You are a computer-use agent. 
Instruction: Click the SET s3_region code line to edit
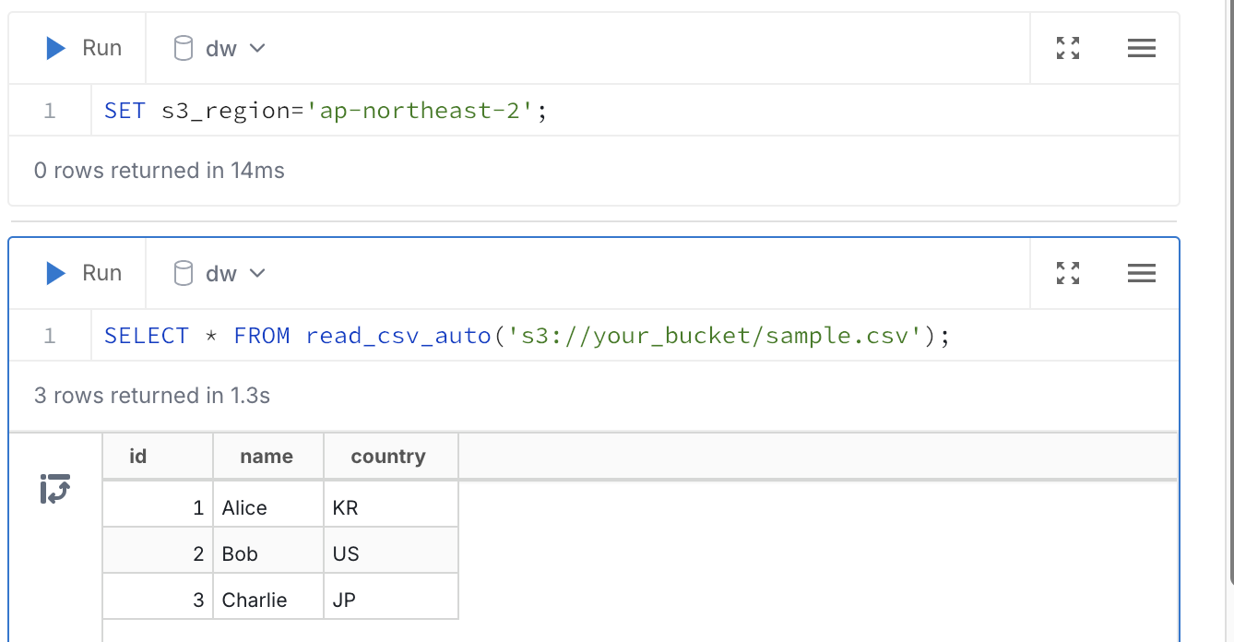click(x=323, y=110)
